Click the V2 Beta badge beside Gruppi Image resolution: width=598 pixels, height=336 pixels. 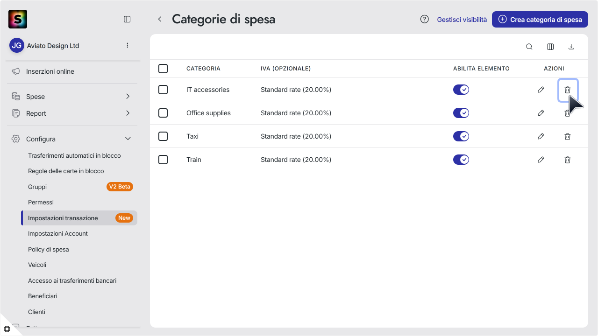tap(120, 187)
